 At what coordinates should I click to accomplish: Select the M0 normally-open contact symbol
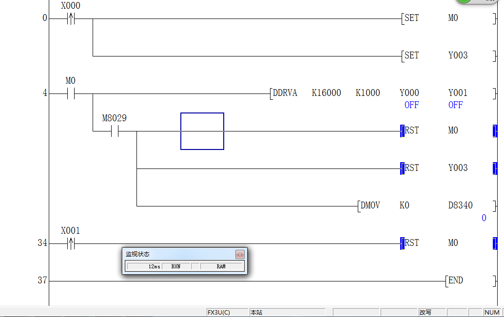(71, 93)
